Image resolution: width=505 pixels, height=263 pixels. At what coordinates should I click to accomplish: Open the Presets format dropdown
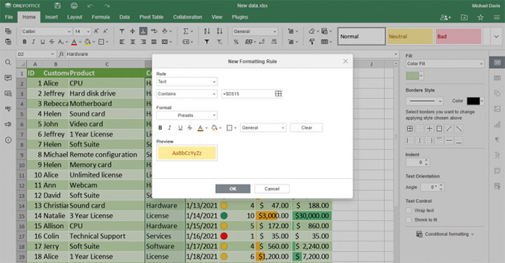tap(187, 115)
